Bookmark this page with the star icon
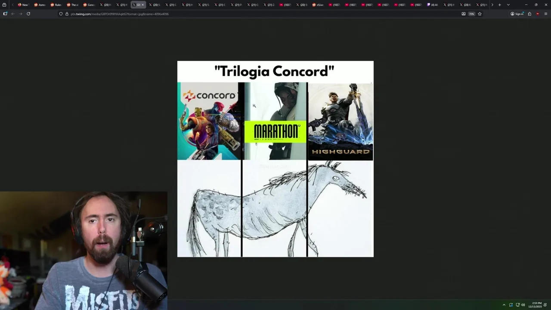Screen dimensions: 551x310 (x=480, y=14)
